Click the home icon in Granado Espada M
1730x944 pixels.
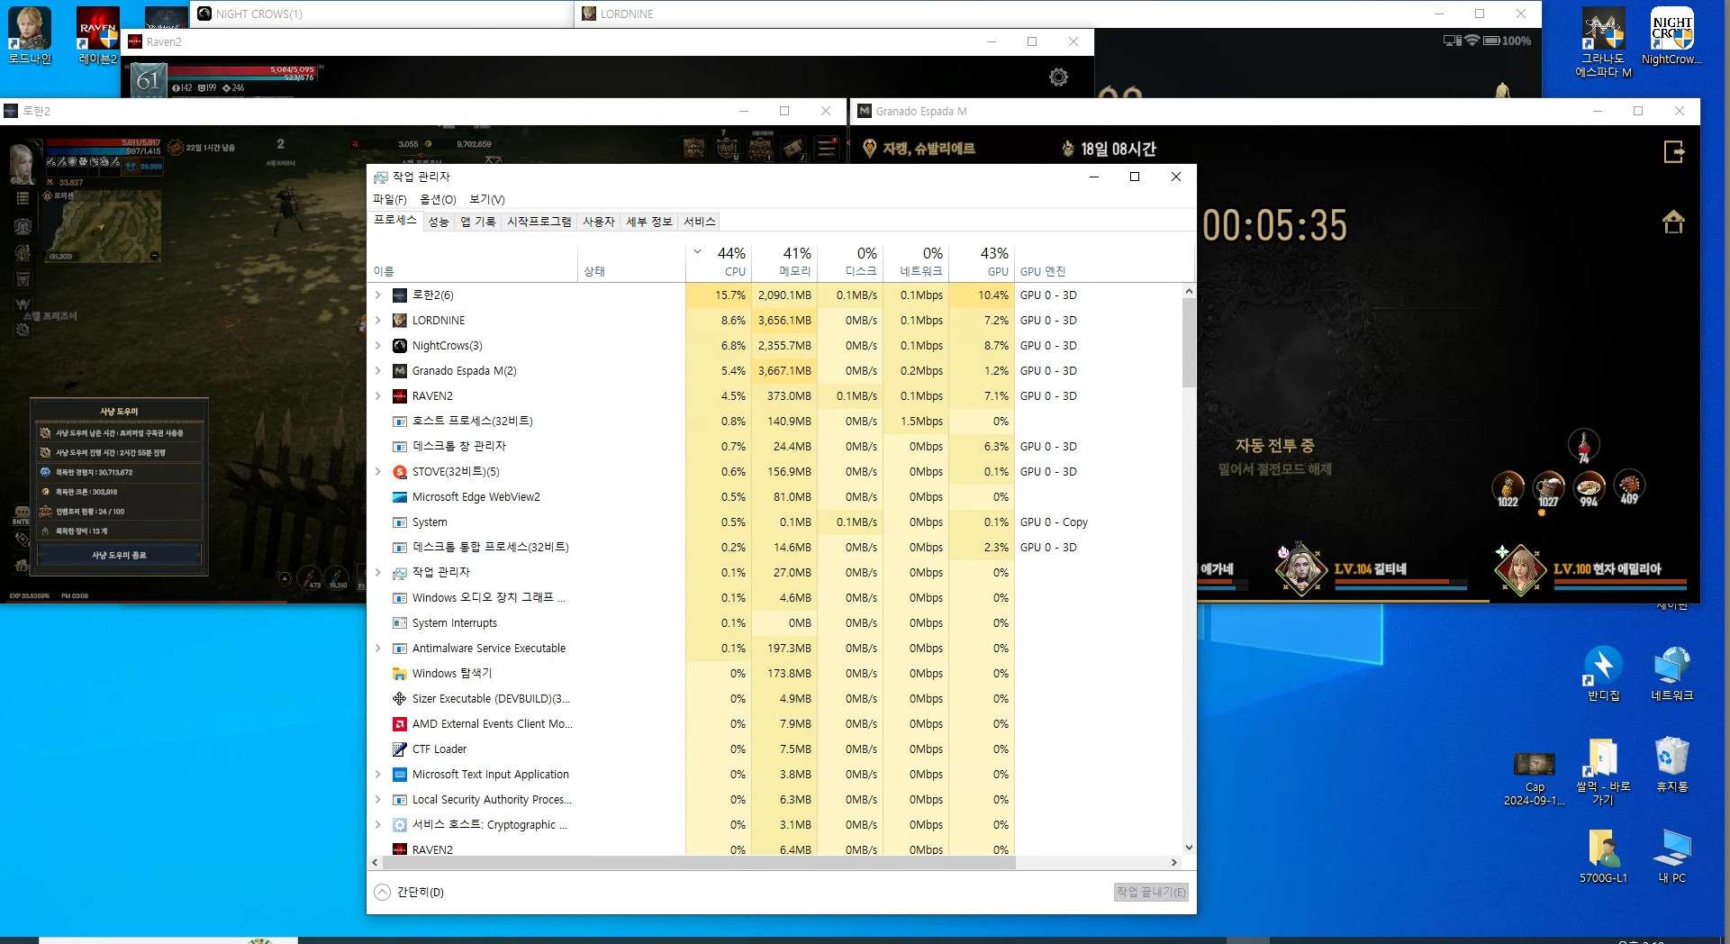point(1673,222)
